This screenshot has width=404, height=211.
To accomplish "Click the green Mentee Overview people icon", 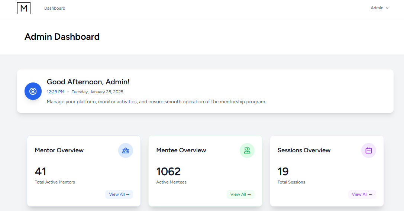I will pyautogui.click(x=247, y=150).
